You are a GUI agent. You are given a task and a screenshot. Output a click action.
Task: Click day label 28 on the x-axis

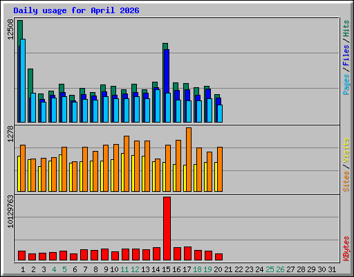(x=301, y=269)
